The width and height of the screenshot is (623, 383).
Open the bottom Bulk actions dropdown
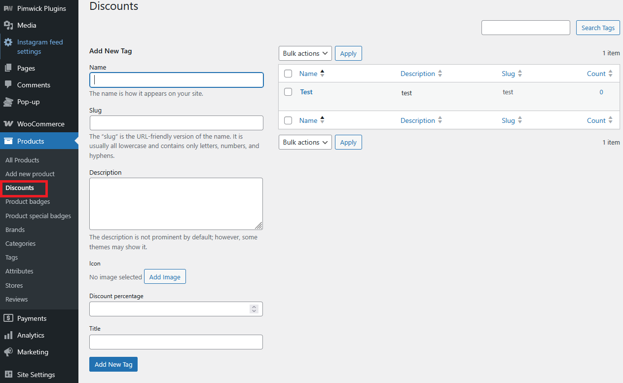click(x=305, y=142)
